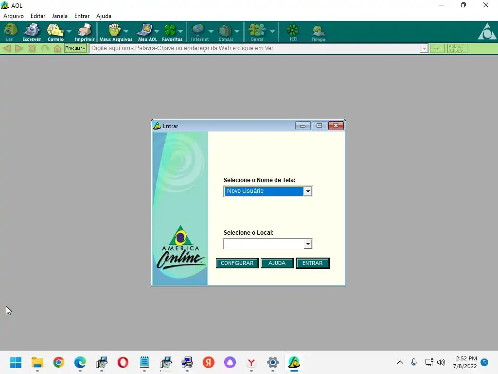This screenshot has width=498, height=374.
Task: Open the taskbar clock and date
Action: [465, 362]
